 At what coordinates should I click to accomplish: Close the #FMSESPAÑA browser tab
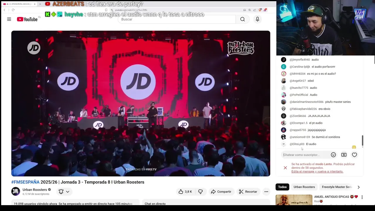[35, 4]
